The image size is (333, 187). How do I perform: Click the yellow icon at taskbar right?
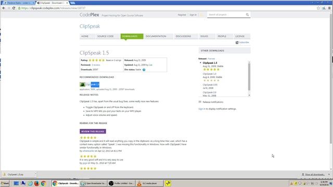coord(168,183)
